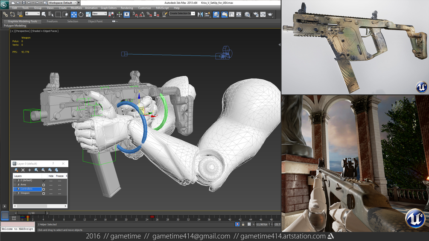Click Create New Layer icon in Layer dialog
429x241 pixels.
pos(16,170)
